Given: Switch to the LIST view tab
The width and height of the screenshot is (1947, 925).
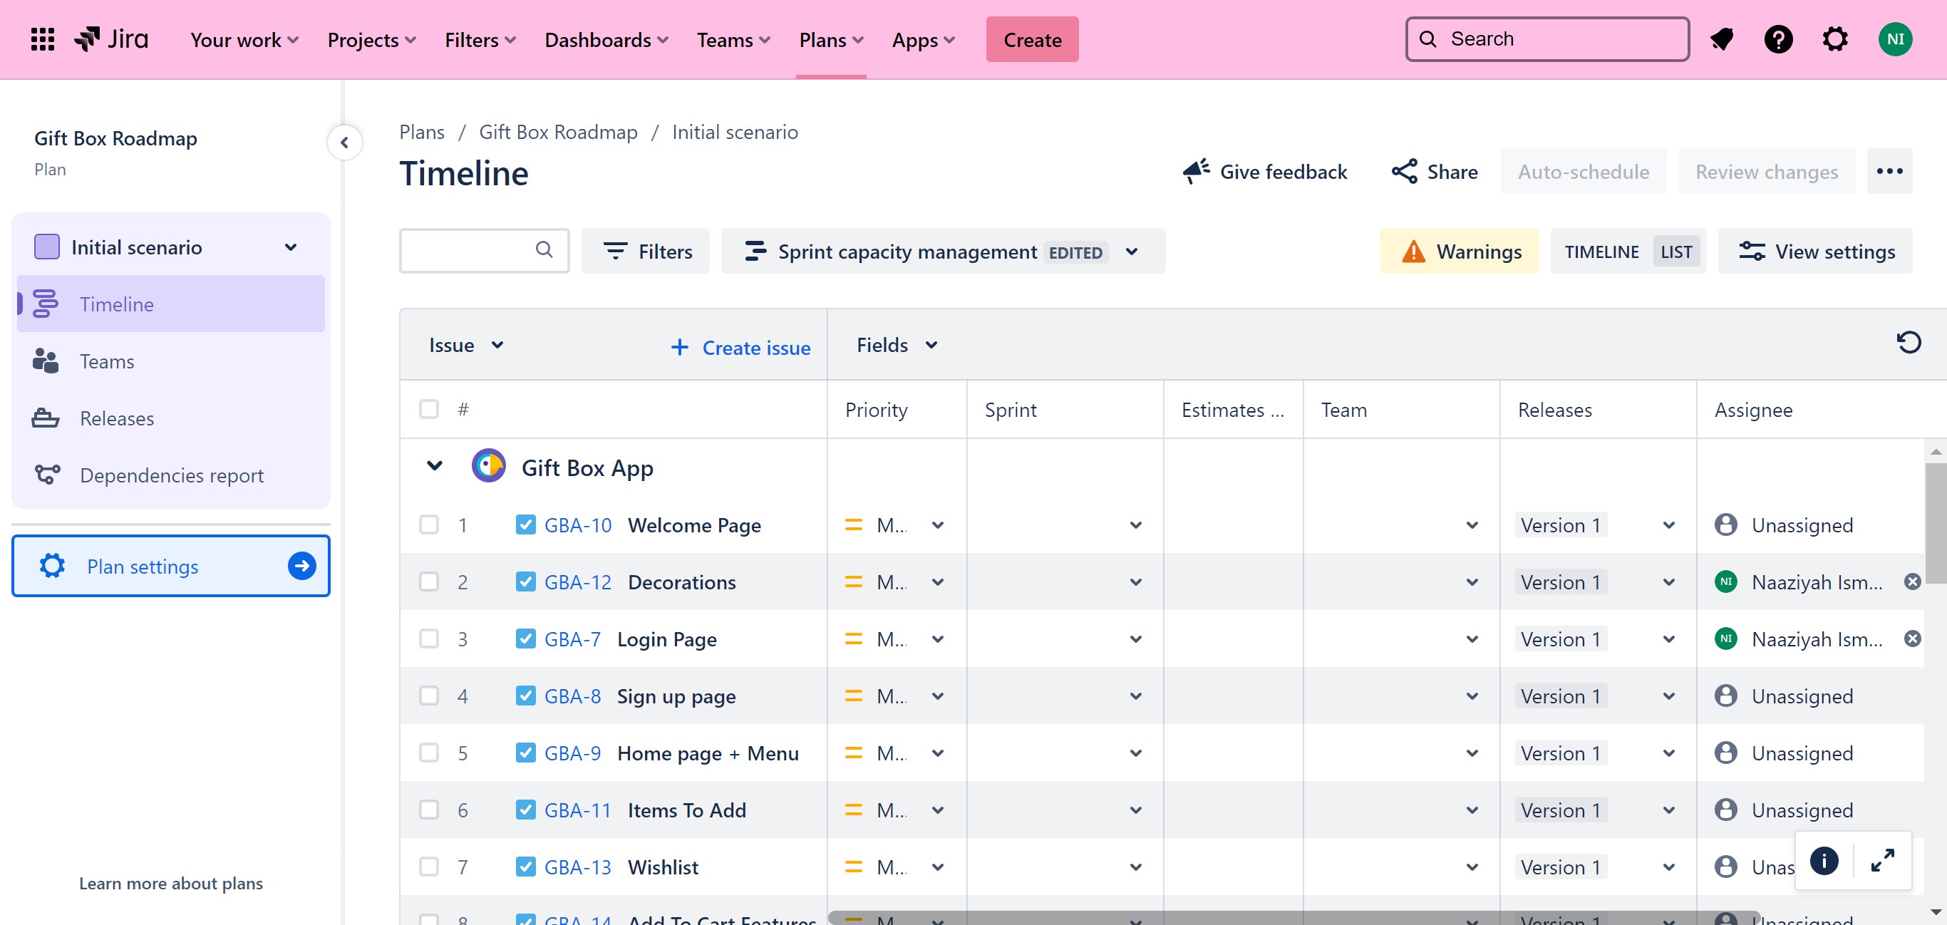Looking at the screenshot, I should point(1675,252).
